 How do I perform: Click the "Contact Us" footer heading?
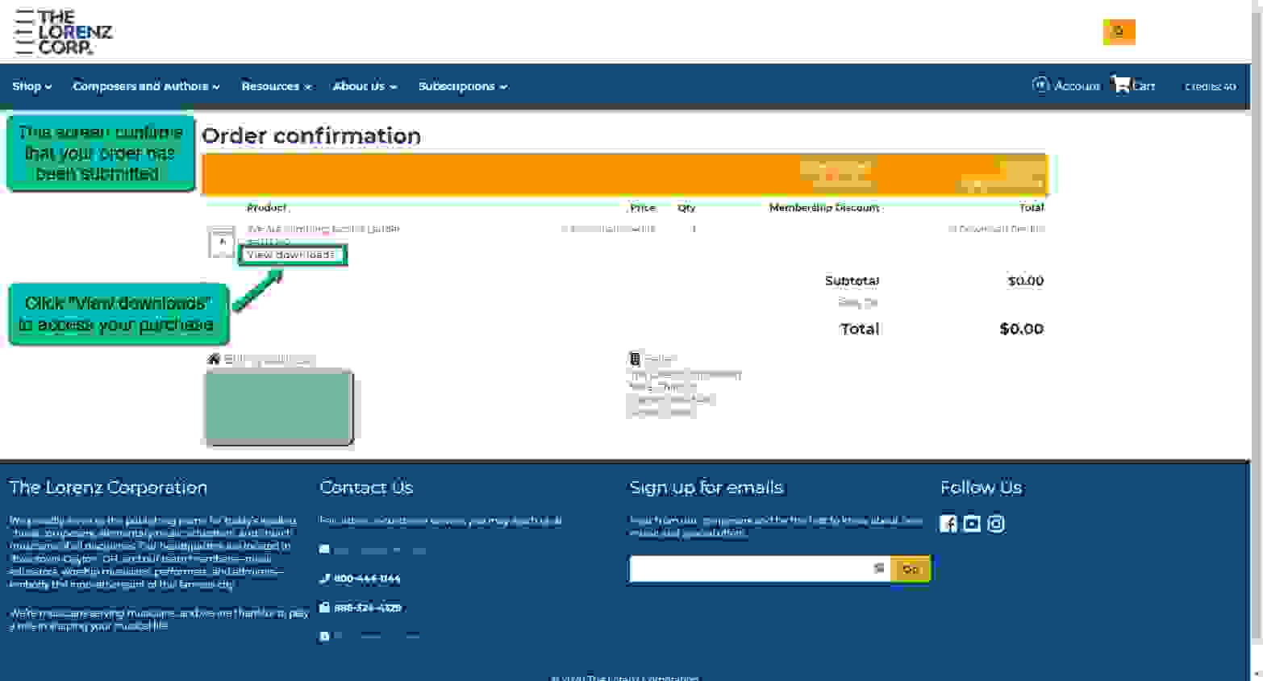(x=366, y=488)
